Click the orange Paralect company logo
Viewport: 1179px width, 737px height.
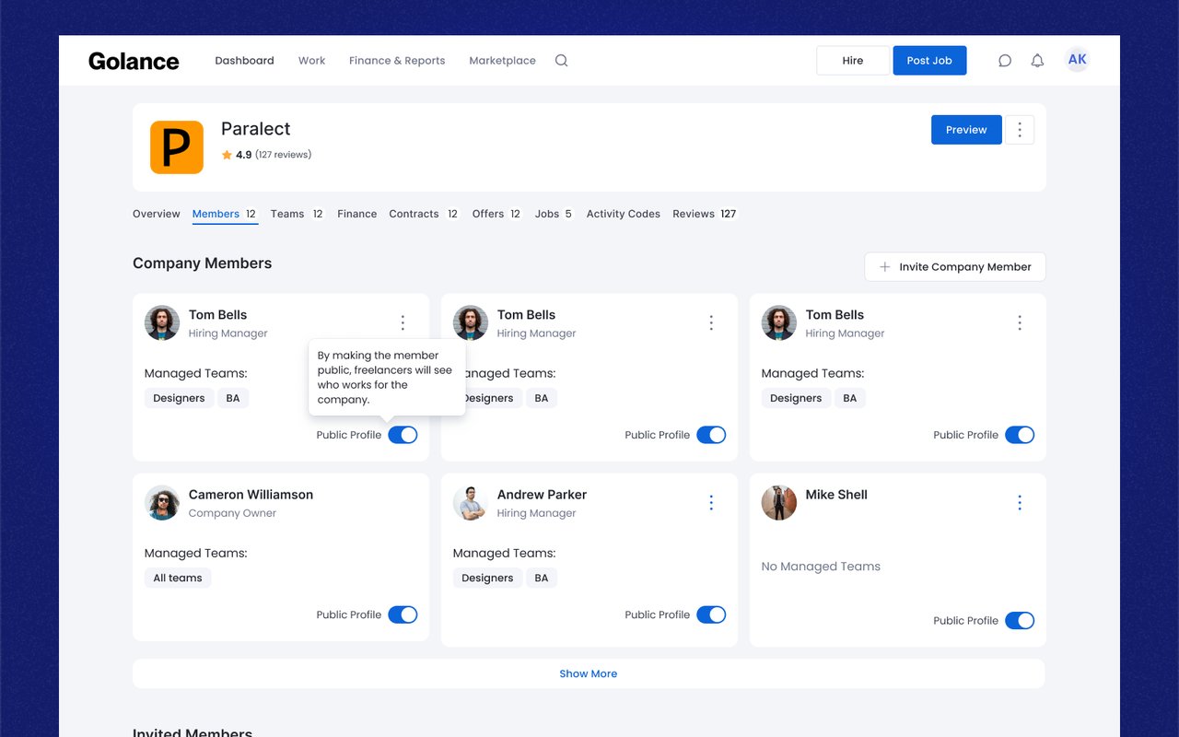pyautogui.click(x=177, y=147)
